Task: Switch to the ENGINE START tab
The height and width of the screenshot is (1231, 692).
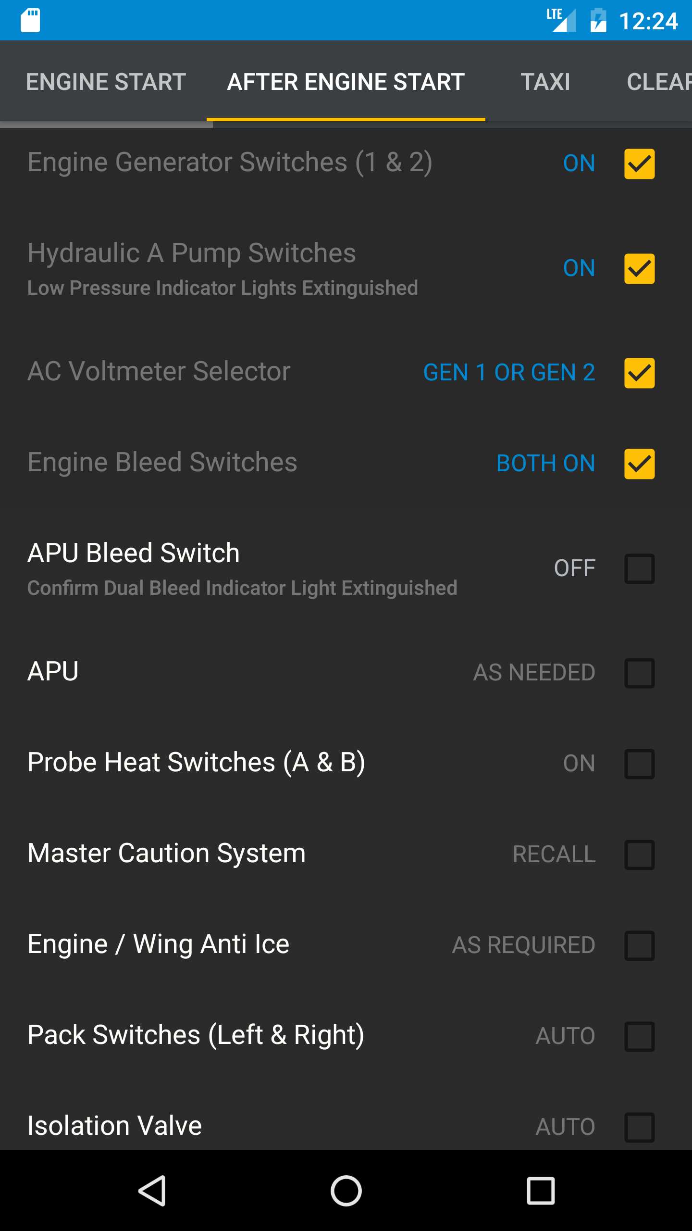Action: pos(106,82)
